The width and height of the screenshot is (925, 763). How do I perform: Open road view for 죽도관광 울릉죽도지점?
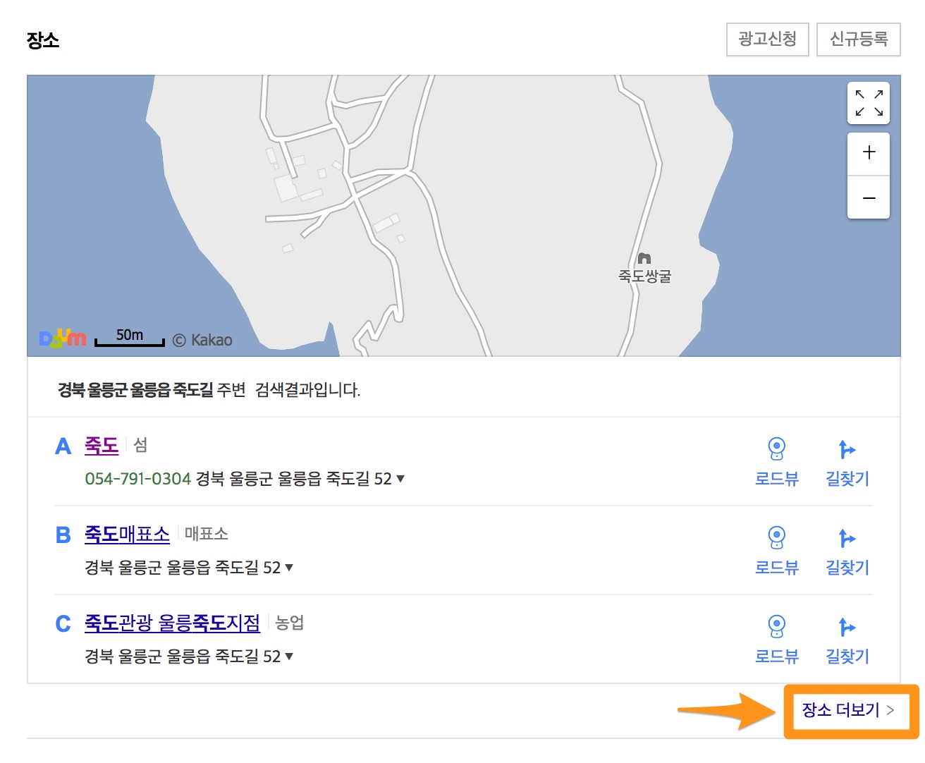pyautogui.click(x=776, y=639)
